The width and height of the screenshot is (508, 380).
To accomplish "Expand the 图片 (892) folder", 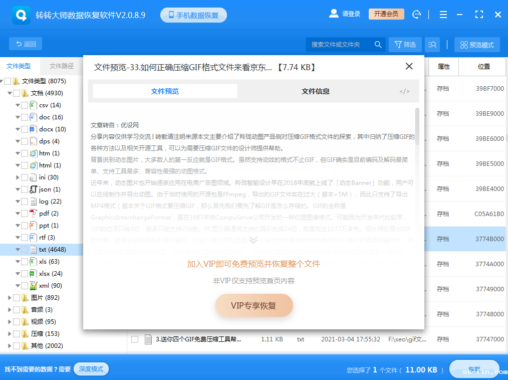I will 9,297.
